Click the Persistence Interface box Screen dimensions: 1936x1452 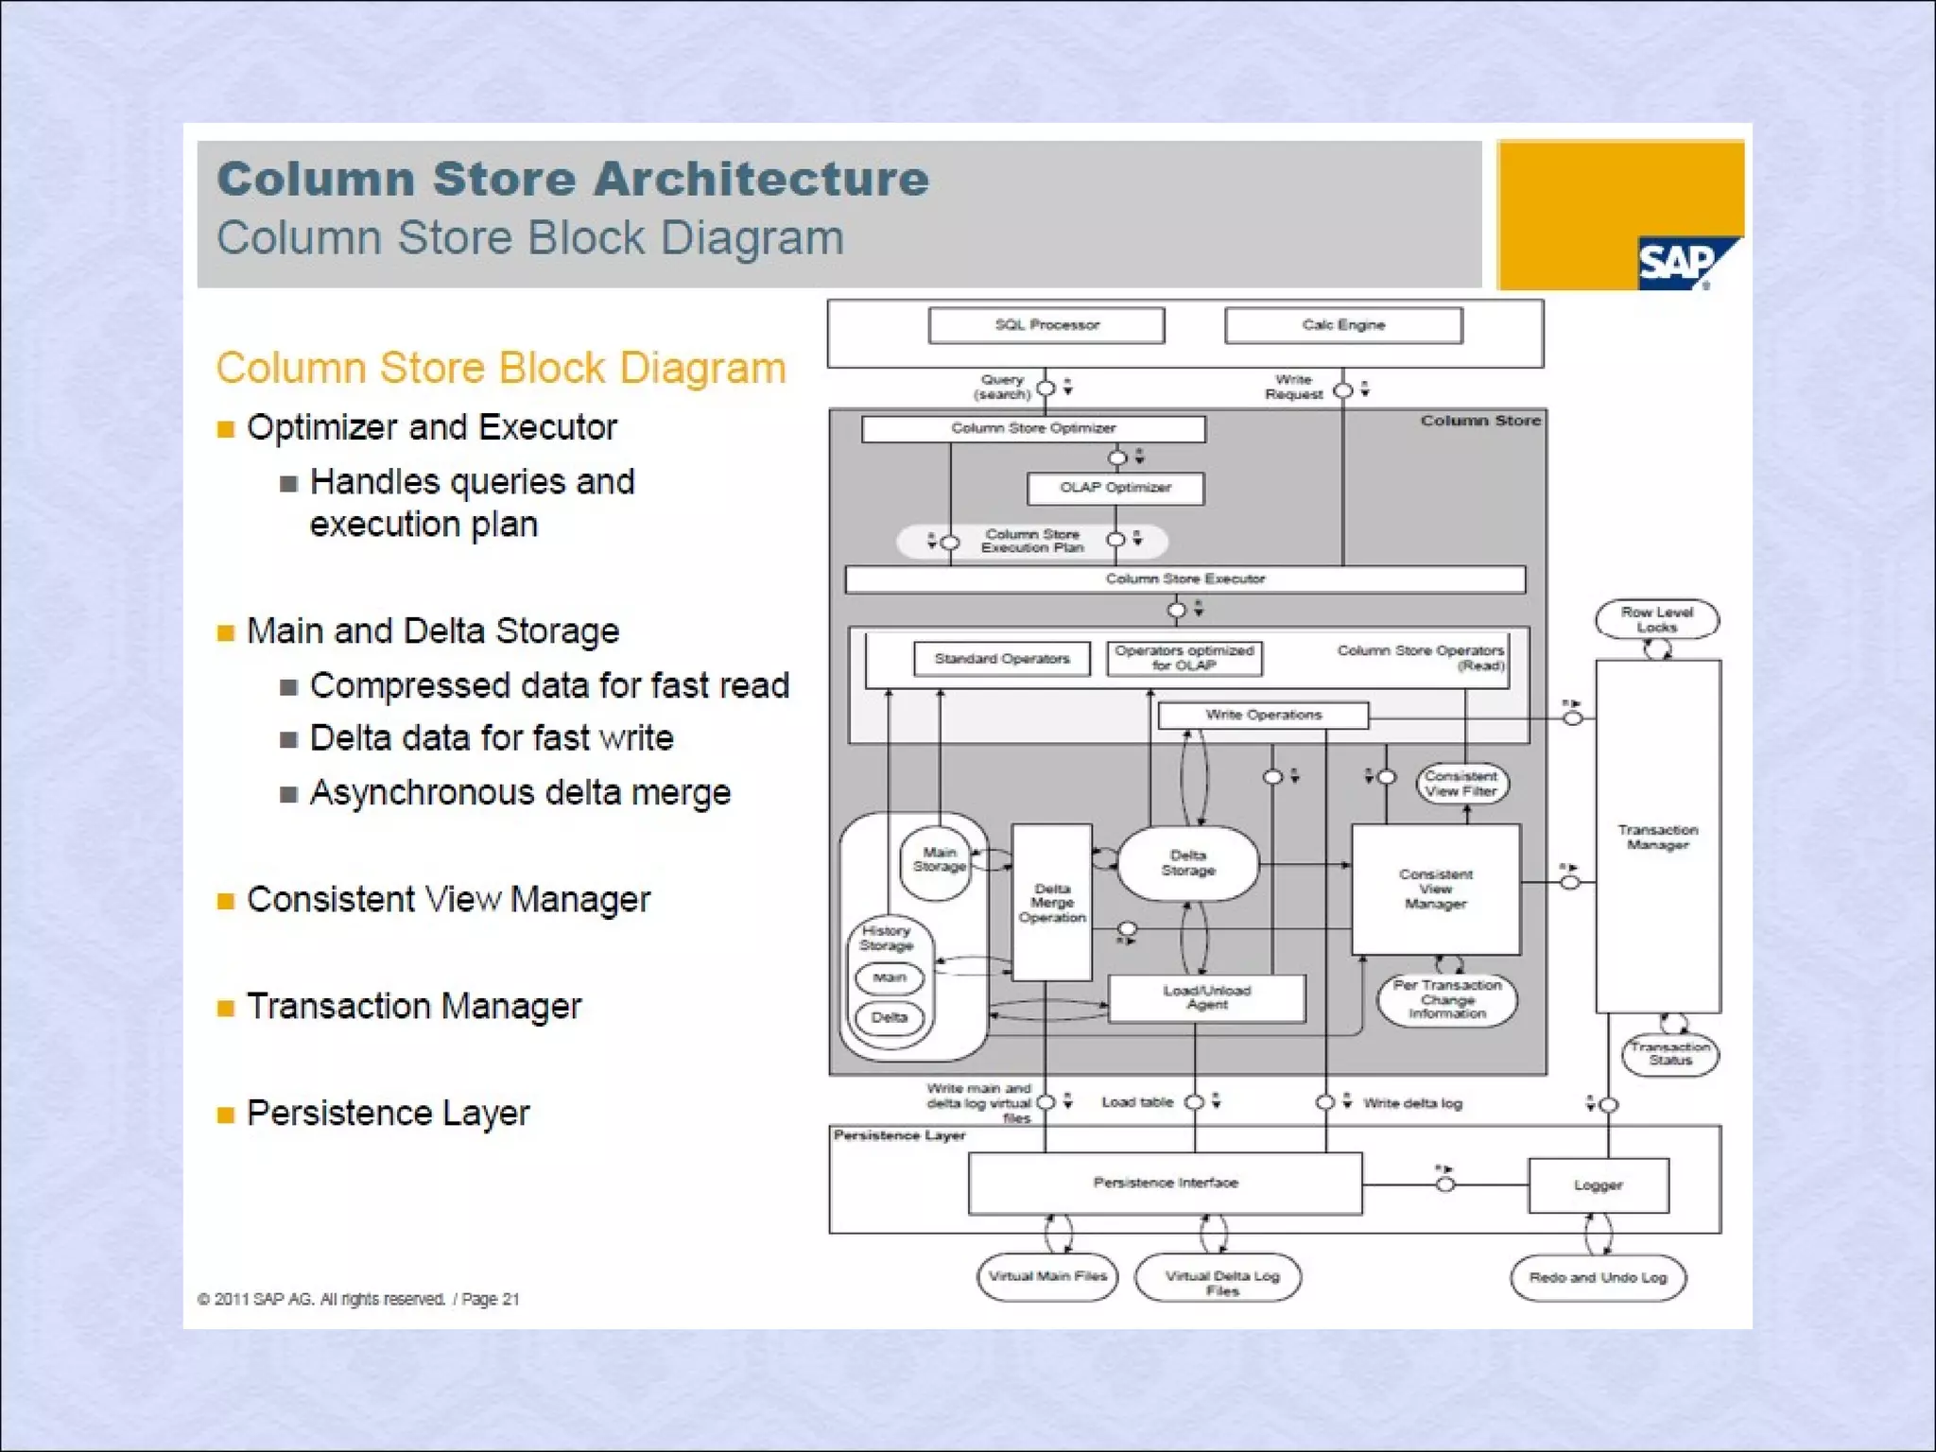1165,1183
